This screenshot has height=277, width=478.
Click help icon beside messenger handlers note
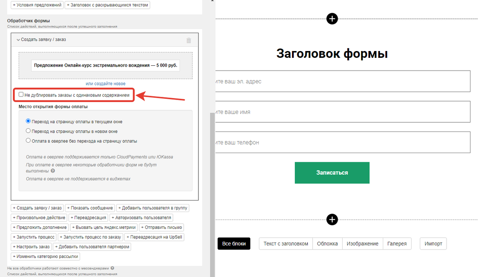point(112,268)
